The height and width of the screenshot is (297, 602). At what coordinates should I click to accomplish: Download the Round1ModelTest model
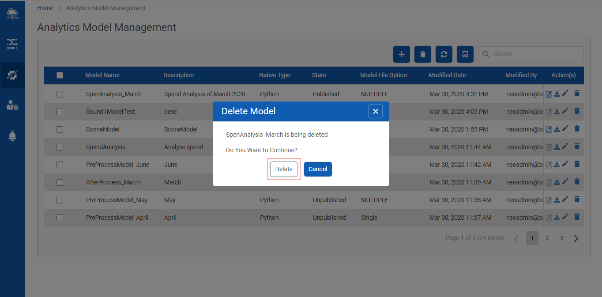[x=557, y=111]
